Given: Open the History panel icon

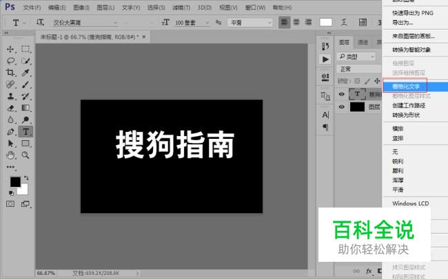Looking at the screenshot, I should [325, 47].
